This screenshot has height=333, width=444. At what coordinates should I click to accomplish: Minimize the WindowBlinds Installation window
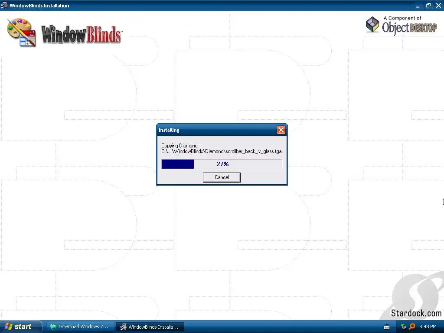point(418,6)
